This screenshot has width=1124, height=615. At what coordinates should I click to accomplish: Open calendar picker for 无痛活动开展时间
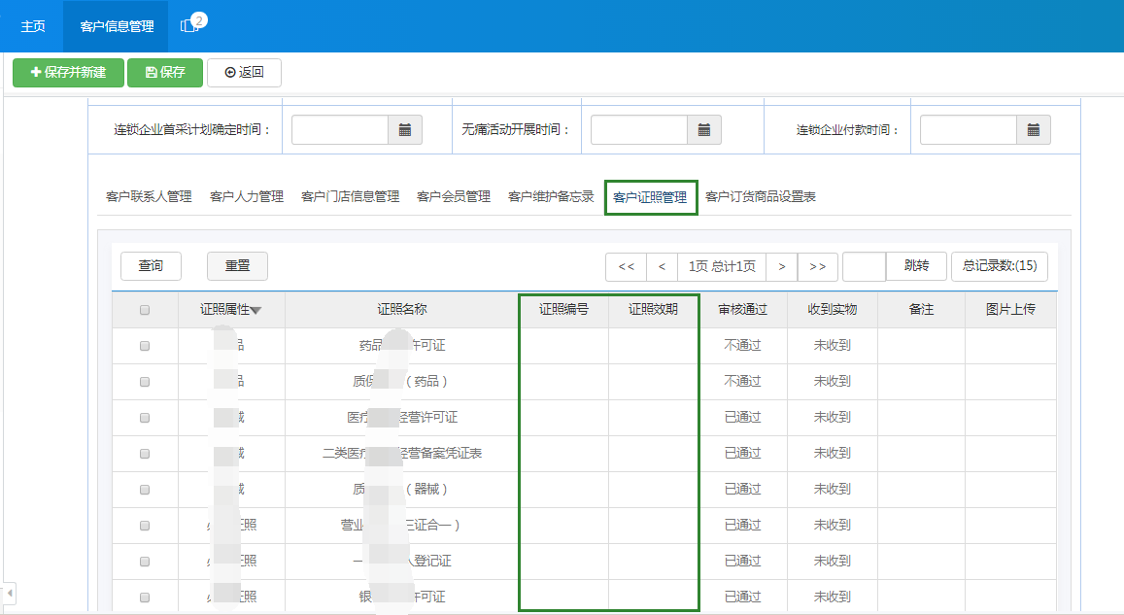coord(705,129)
